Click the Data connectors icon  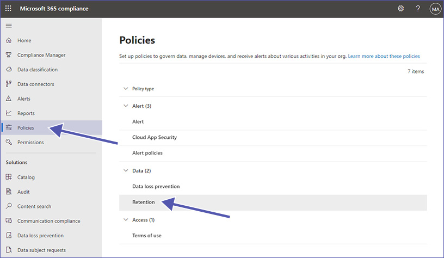9,84
